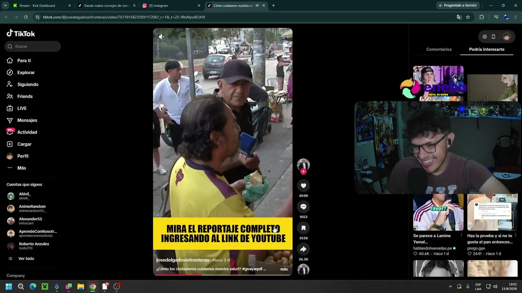This screenshot has height=293, width=522.
Task: Open the sound disc below share
Action: pyautogui.click(x=303, y=269)
